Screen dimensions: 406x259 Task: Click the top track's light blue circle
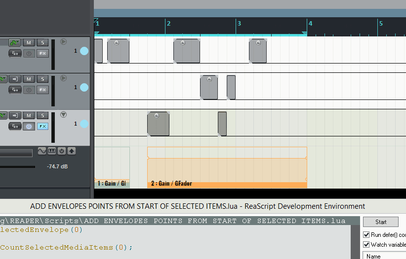(84, 51)
